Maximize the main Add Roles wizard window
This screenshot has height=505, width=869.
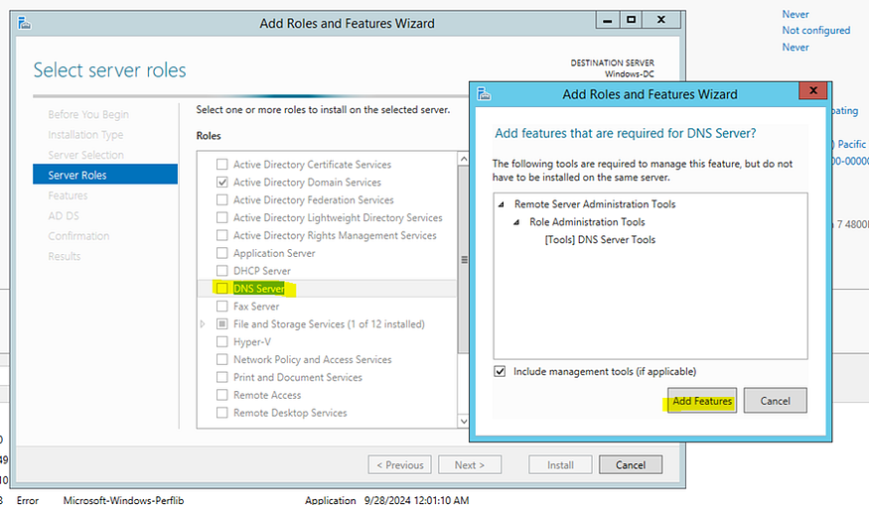(631, 20)
